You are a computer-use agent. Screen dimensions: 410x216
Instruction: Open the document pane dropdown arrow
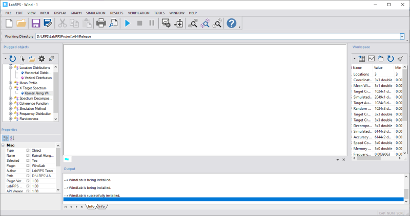338,159
